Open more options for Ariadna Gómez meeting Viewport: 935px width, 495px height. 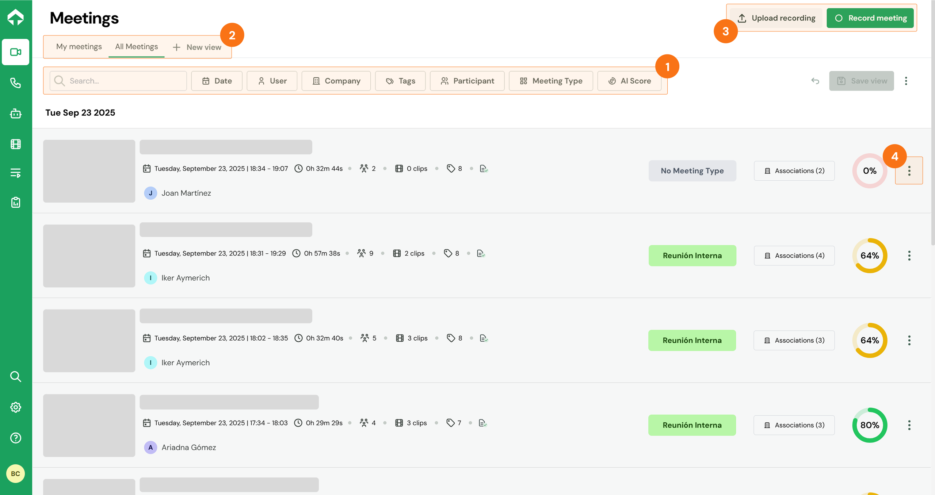pos(909,425)
